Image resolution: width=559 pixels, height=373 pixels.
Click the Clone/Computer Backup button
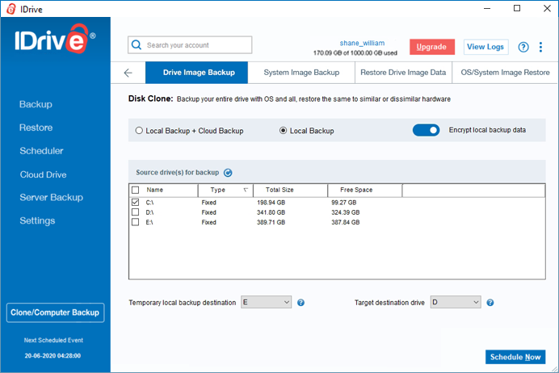(55, 312)
